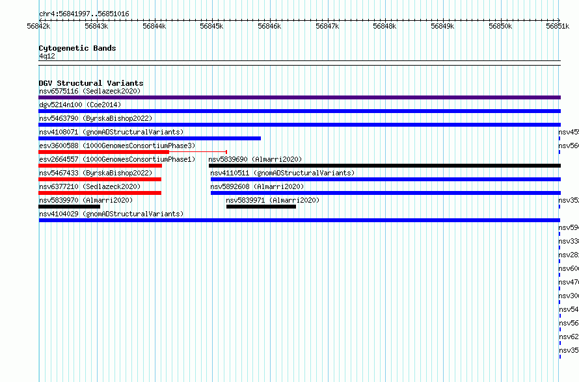Click the purple bar under nsv6575116
Viewport: 579px width, 382px height.
299,97
